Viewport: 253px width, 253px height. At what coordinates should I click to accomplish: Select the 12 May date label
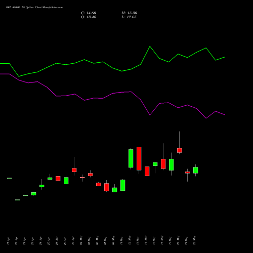pos(130,240)
